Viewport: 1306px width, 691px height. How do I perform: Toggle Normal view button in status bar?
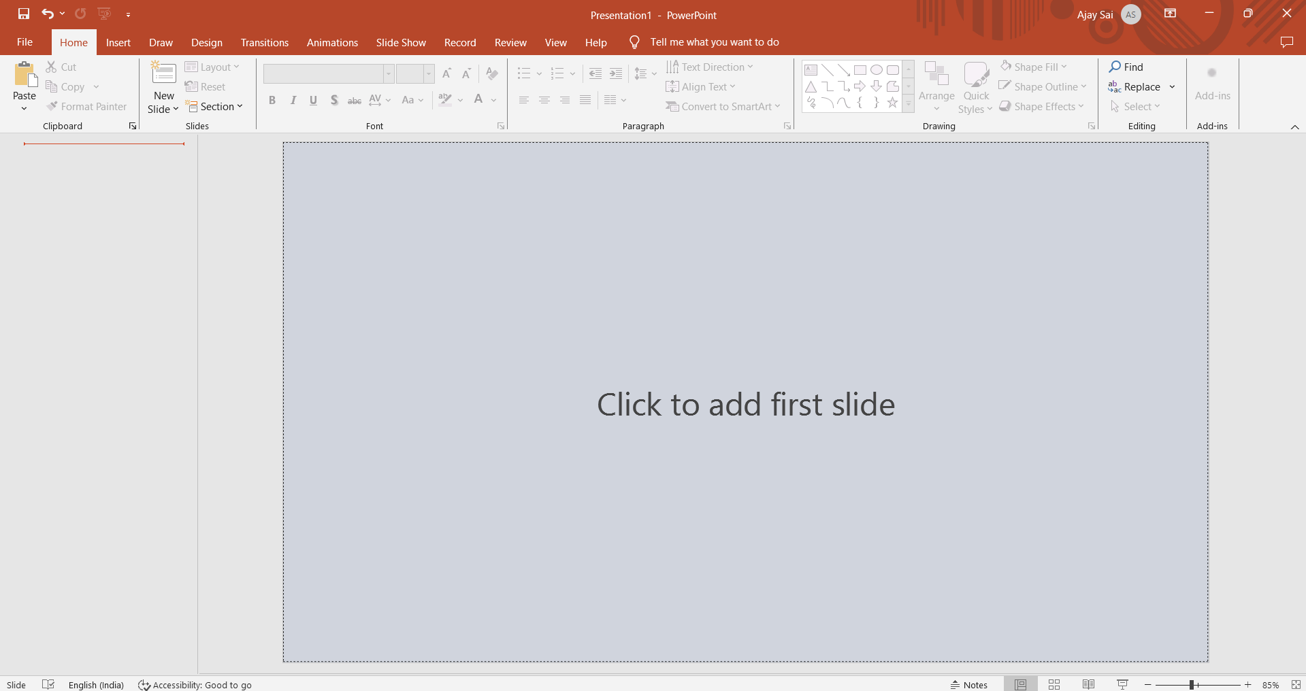point(1020,684)
